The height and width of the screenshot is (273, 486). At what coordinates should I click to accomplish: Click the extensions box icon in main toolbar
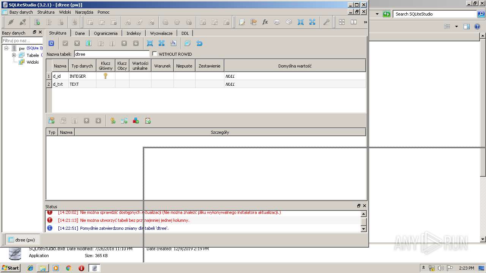coord(289,22)
